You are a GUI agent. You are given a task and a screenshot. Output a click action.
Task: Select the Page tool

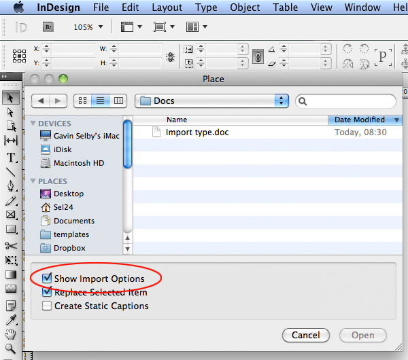[11, 126]
